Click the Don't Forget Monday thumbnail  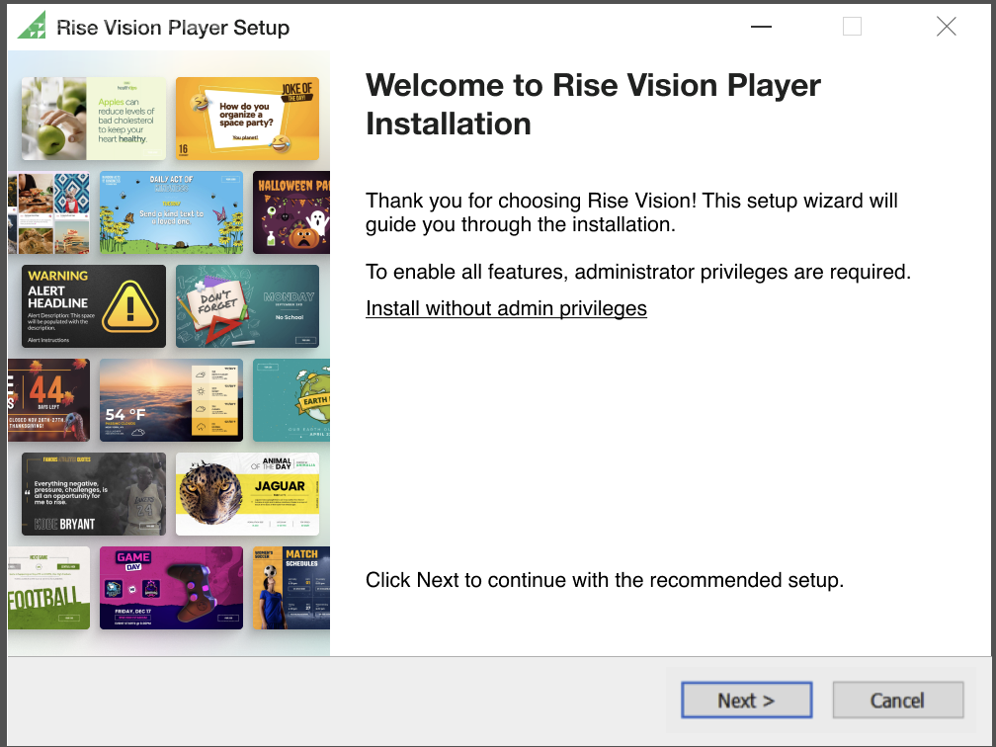pyautogui.click(x=247, y=306)
